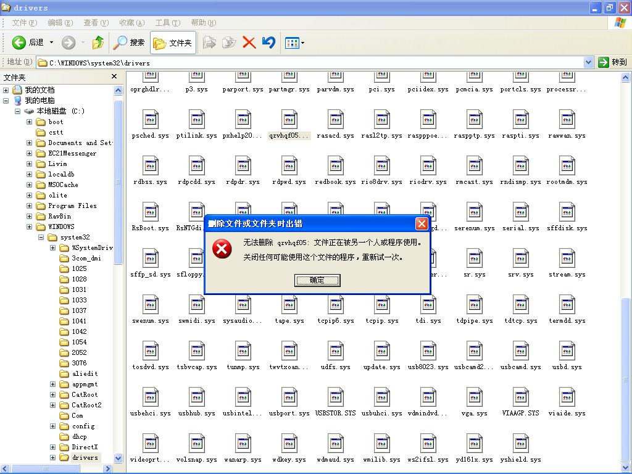632x474 pixels.
Task: Expand the Program Files tree node
Action: (29, 206)
